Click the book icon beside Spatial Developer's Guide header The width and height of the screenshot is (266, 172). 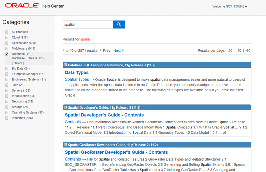point(65,107)
